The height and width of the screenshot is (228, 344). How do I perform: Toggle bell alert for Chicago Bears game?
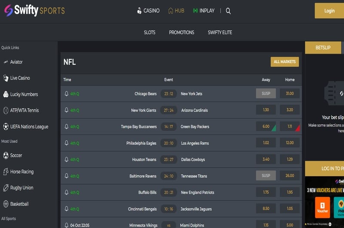pos(67,94)
